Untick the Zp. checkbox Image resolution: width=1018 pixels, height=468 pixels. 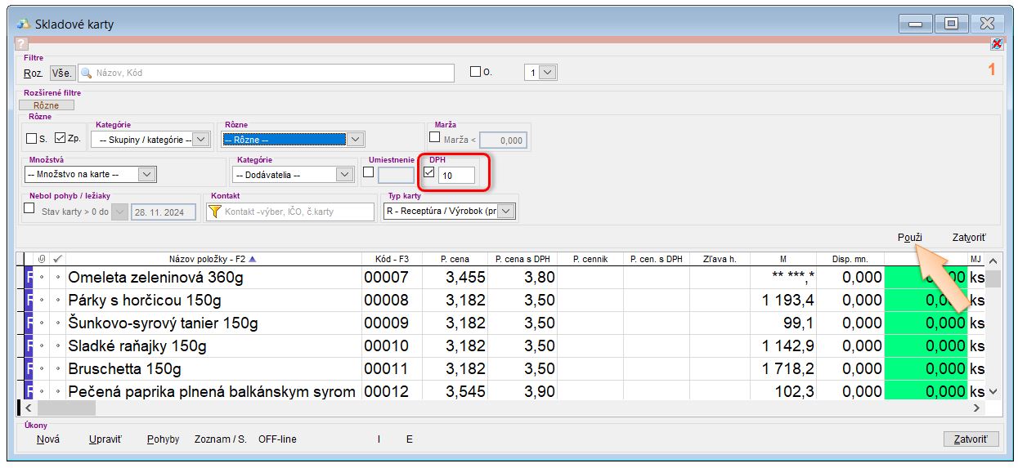[x=60, y=138]
